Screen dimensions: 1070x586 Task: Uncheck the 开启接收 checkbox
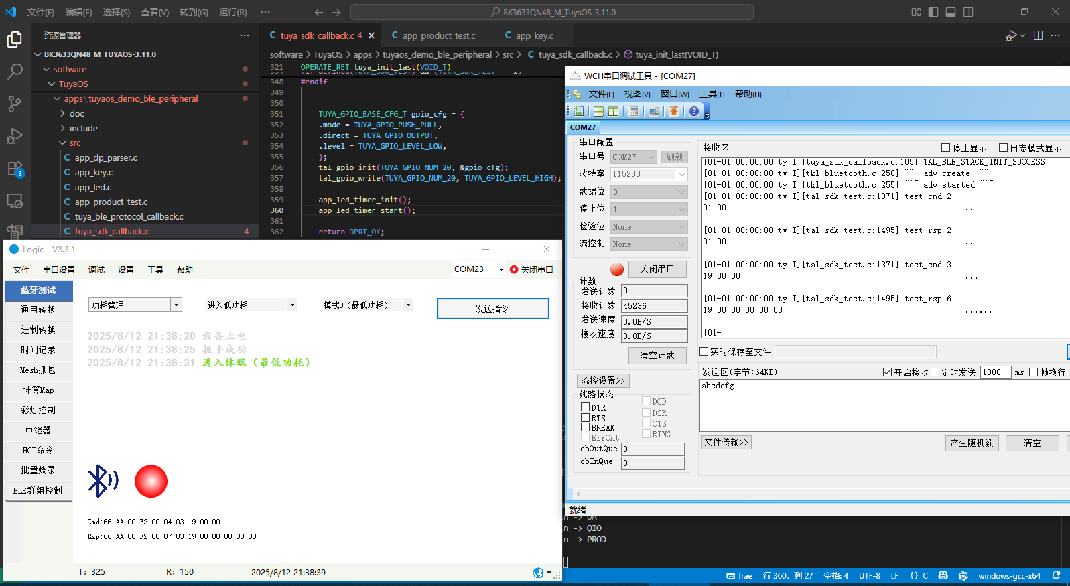tap(887, 372)
